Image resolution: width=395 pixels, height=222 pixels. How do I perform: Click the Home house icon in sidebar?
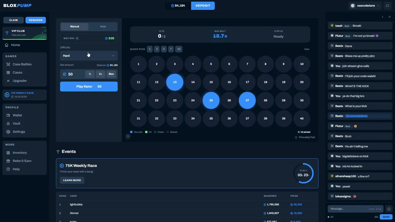point(7,45)
